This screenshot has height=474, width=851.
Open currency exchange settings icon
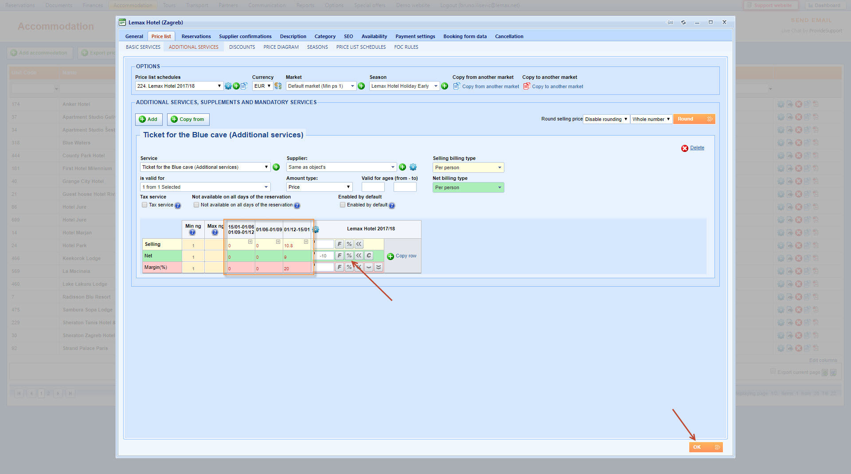coord(278,86)
